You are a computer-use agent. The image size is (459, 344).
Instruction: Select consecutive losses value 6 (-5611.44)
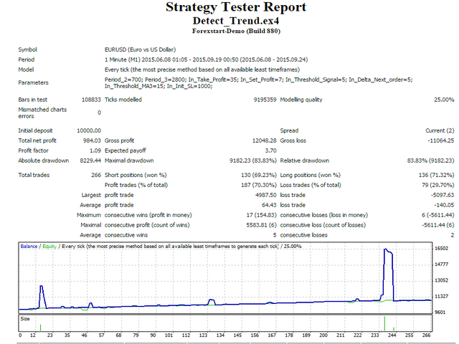(438, 215)
